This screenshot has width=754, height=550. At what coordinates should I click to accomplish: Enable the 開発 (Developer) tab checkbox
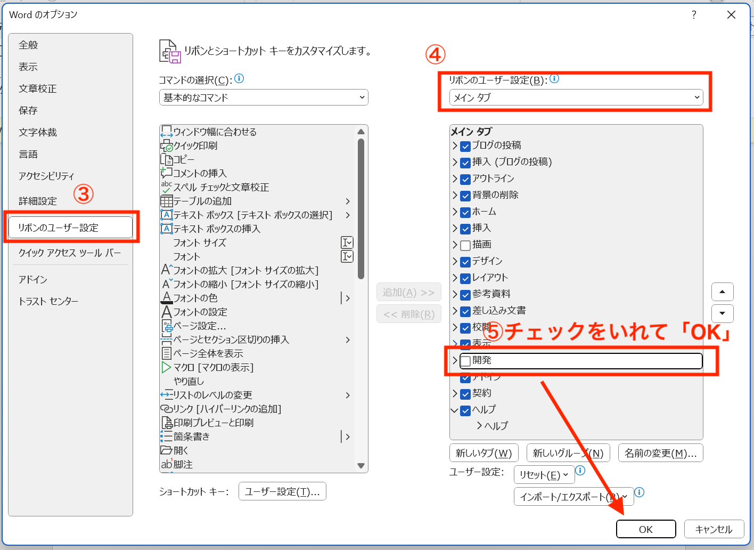(x=465, y=360)
